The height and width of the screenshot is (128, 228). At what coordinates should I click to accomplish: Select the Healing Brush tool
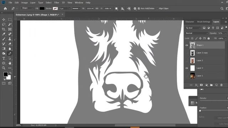point(10,34)
